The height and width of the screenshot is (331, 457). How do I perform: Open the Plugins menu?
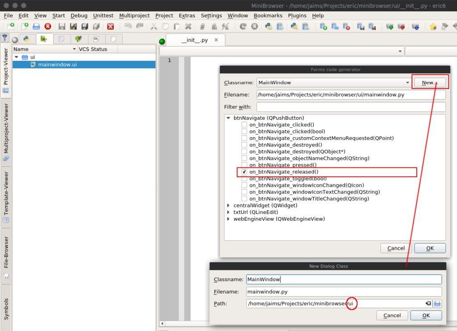click(297, 16)
